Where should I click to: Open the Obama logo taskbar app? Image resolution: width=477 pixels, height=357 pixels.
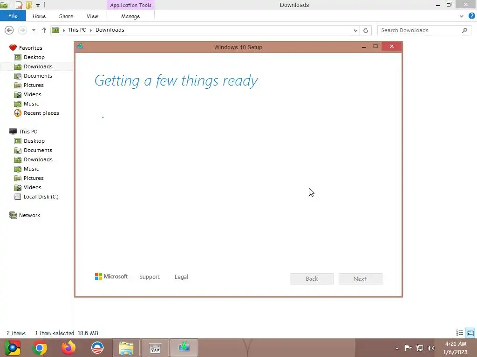click(97, 348)
